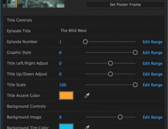Screen dimensions: 168x129
Task: Click the Set Poster Frame button
Action: [125, 5]
